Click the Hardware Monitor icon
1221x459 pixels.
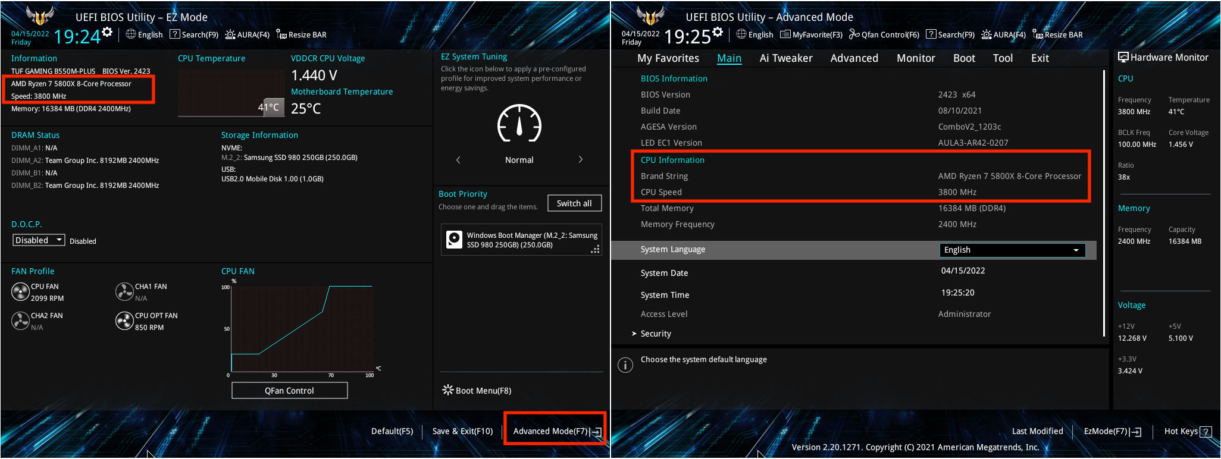pos(1123,57)
